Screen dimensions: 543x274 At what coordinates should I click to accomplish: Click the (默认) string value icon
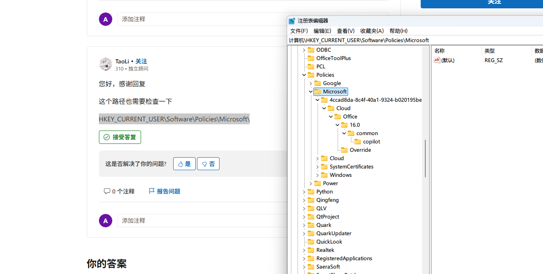437,60
